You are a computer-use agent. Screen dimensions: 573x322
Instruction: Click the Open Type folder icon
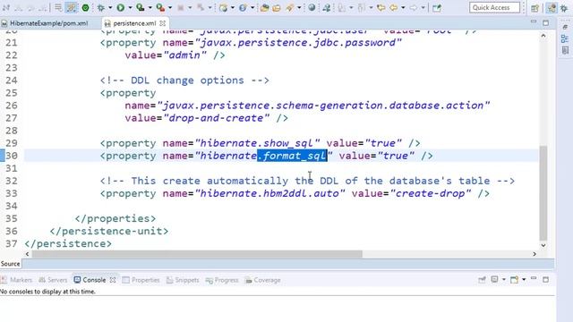click(265, 8)
